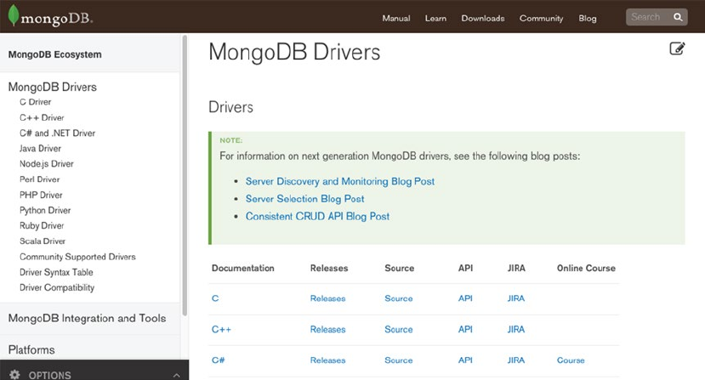Viewport: 705px width, 380px height.
Task: Go to the Community nav link
Action: coord(541,18)
